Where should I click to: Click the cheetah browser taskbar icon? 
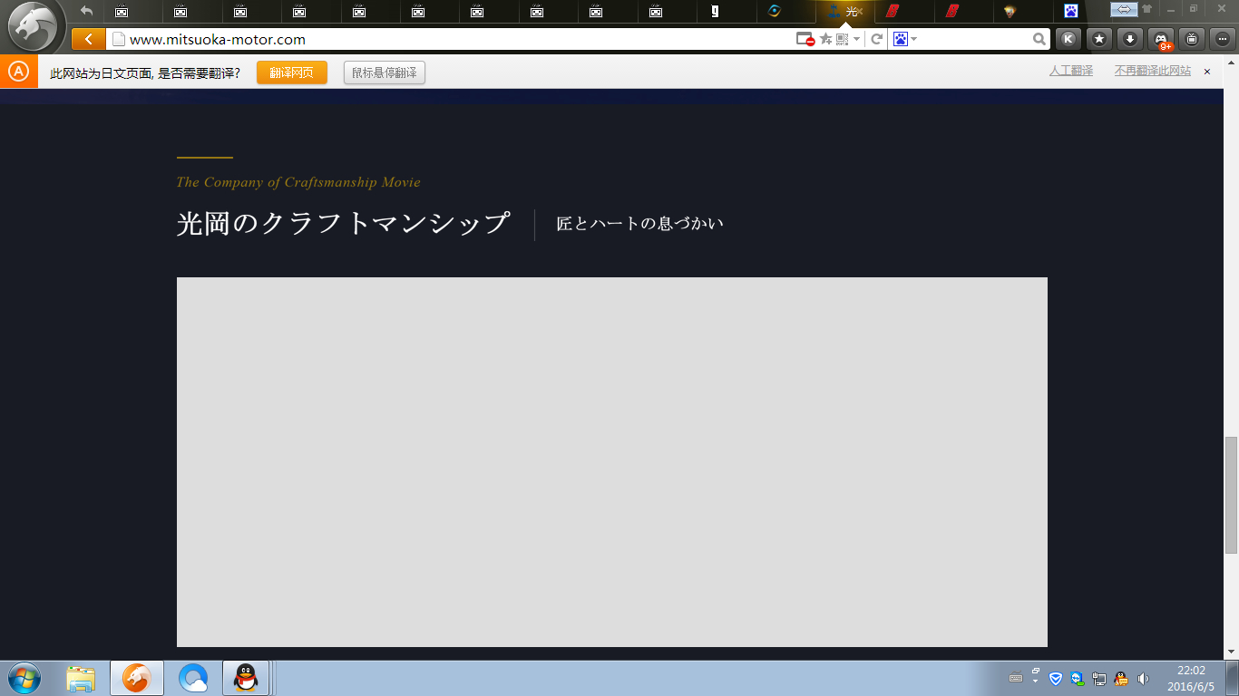[137, 678]
